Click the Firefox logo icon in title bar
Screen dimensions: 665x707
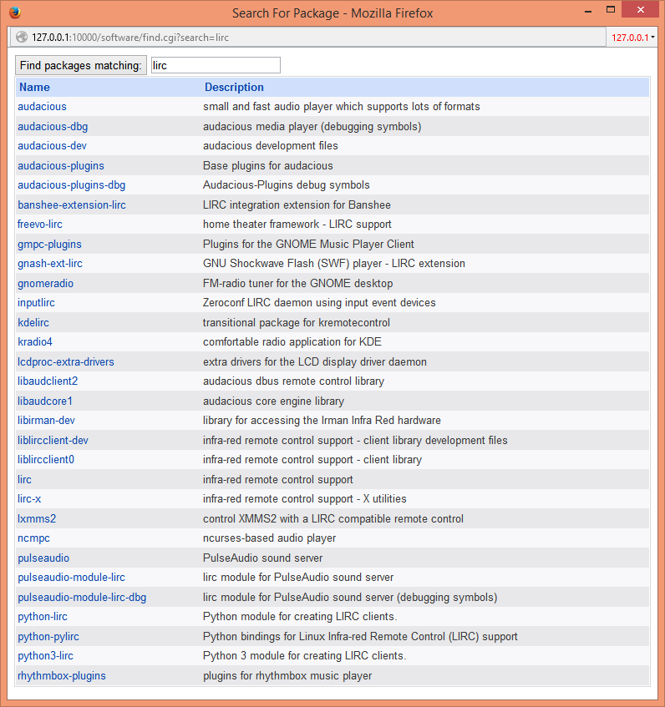tap(15, 13)
